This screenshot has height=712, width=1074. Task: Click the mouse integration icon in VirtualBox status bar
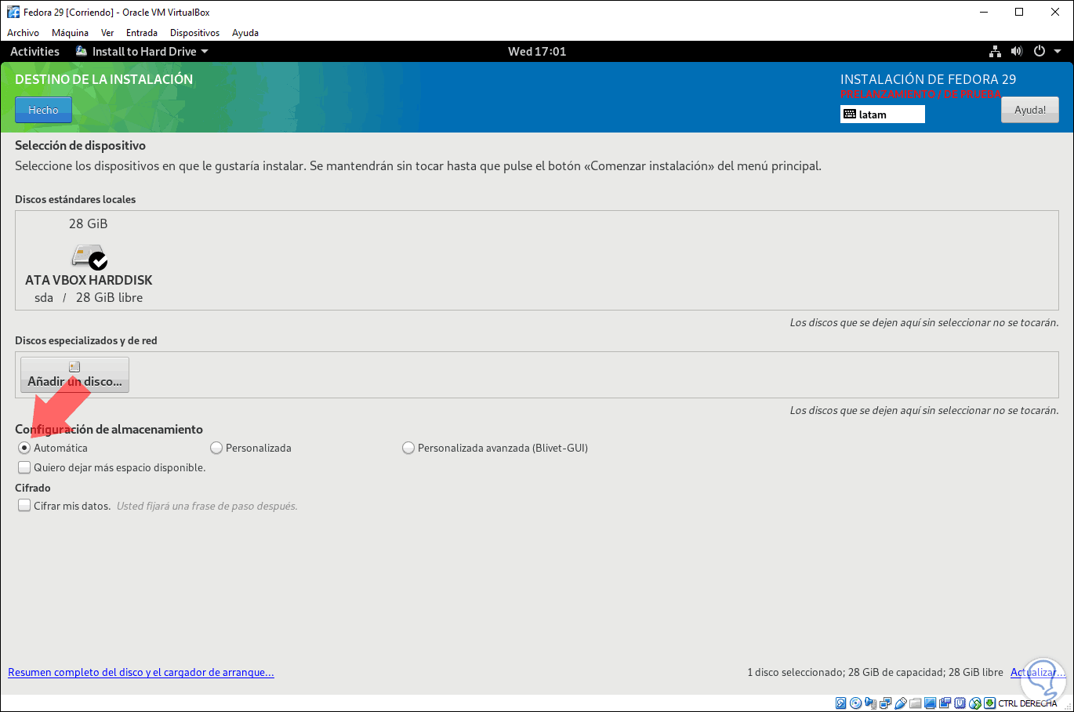pyautogui.click(x=975, y=703)
